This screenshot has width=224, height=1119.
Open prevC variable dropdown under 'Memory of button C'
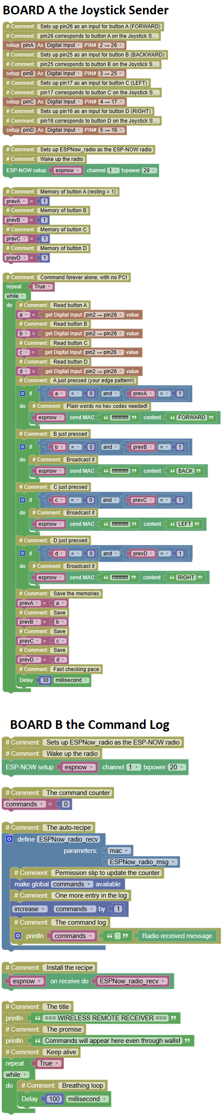click(x=16, y=239)
